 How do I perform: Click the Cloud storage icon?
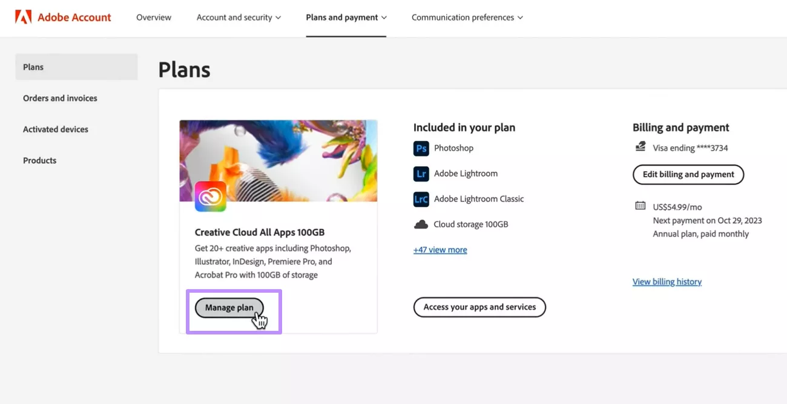click(x=421, y=224)
